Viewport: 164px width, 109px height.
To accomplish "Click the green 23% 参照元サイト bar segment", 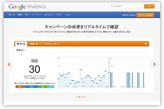I will pyautogui.click(x=43, y=87).
